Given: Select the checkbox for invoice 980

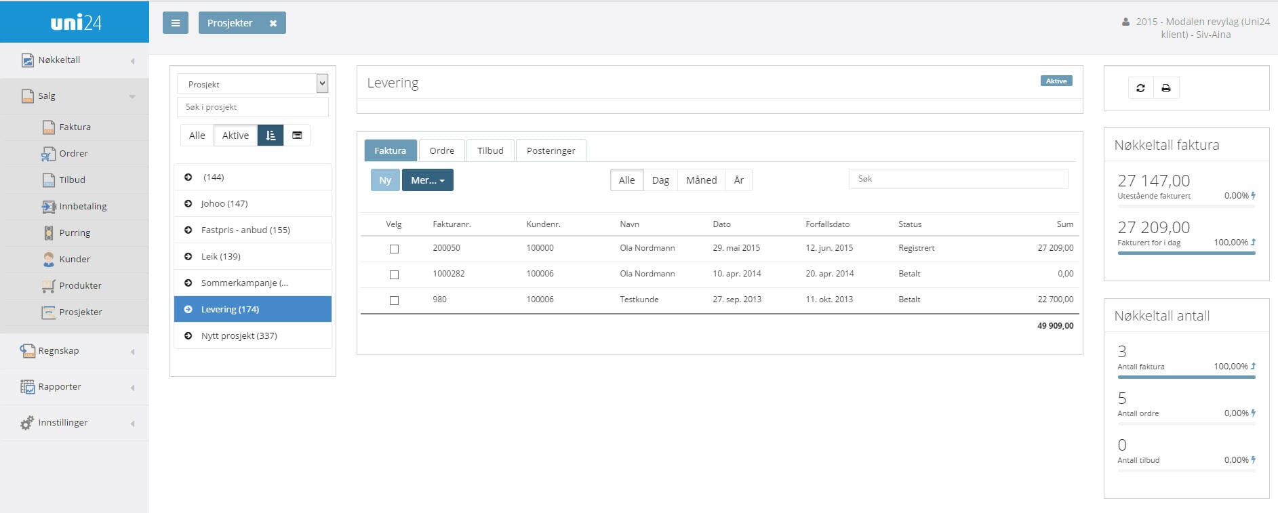Looking at the screenshot, I should coord(394,300).
